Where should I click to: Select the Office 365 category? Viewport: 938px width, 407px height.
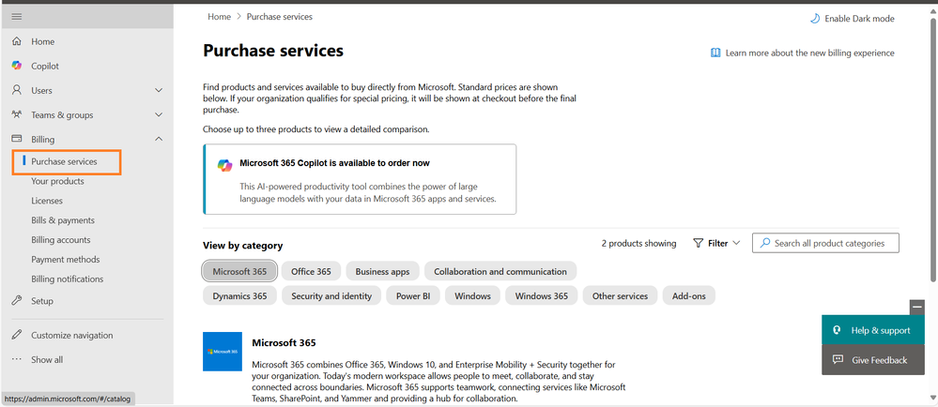point(311,271)
